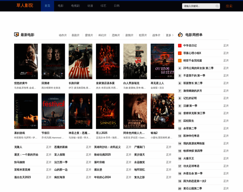Open the 电视剧 navigation tab

(75, 6)
